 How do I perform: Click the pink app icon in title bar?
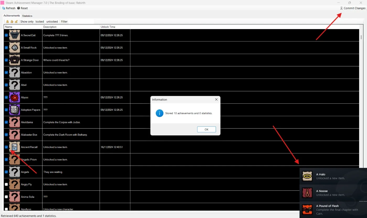click(x=2, y=3)
